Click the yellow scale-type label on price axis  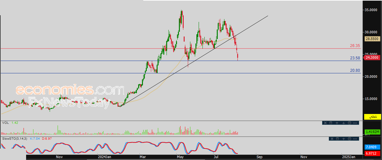point(372,117)
